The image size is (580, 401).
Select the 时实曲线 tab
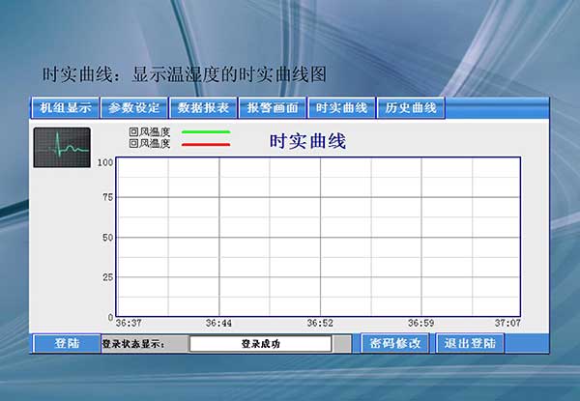(342, 108)
